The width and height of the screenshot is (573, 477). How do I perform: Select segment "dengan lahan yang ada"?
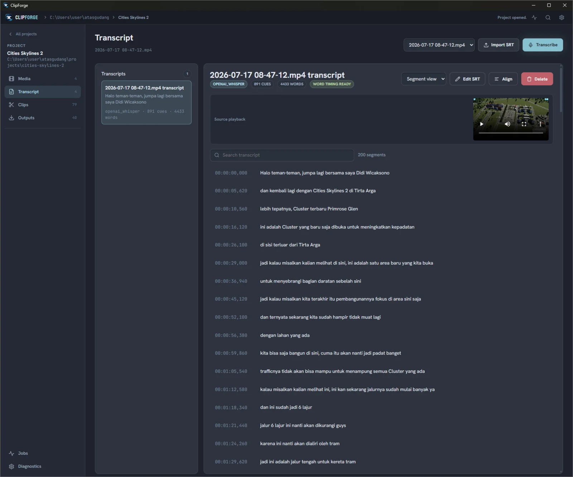click(285, 335)
